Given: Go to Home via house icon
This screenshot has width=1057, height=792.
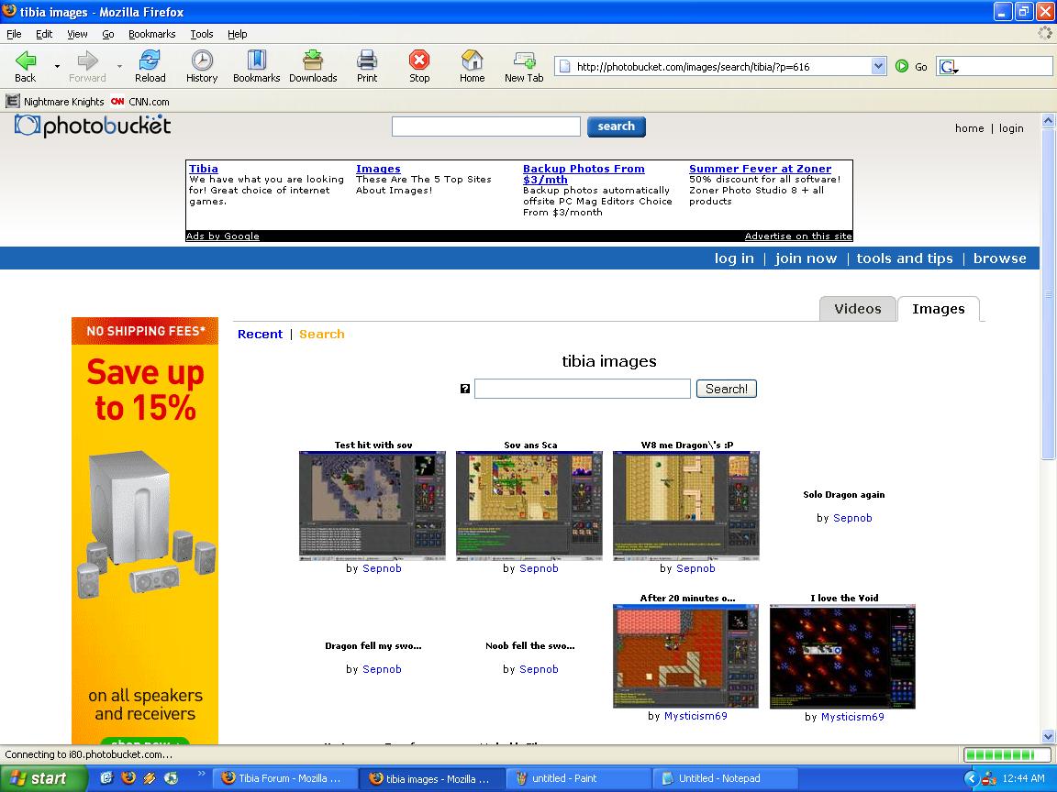Looking at the screenshot, I should 472,61.
